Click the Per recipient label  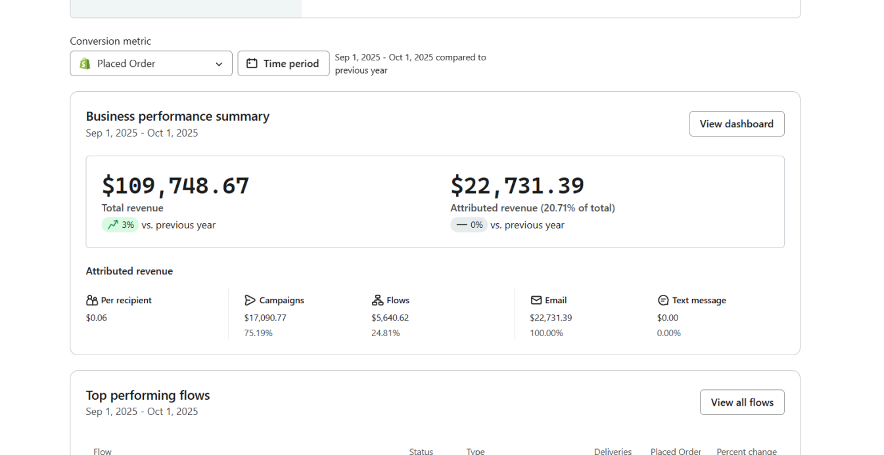pyautogui.click(x=126, y=300)
